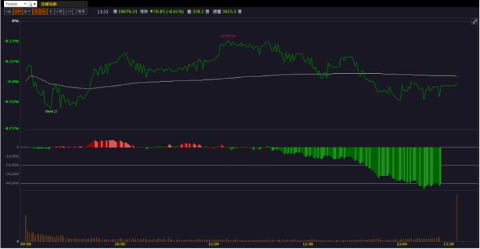Click the magenta intraday high price label
480x249 pixels.
tap(228, 36)
